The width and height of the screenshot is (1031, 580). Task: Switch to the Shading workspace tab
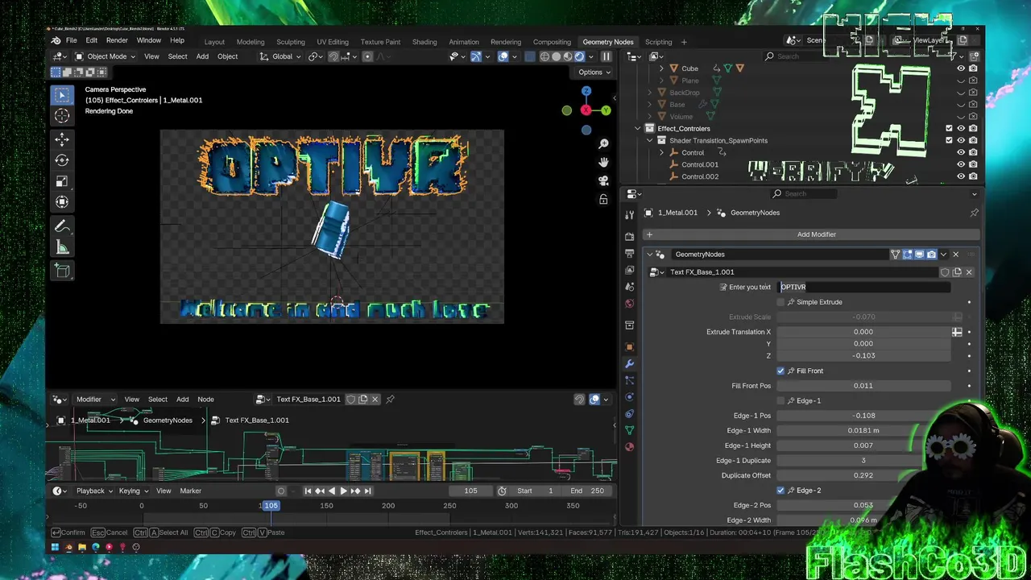click(424, 42)
